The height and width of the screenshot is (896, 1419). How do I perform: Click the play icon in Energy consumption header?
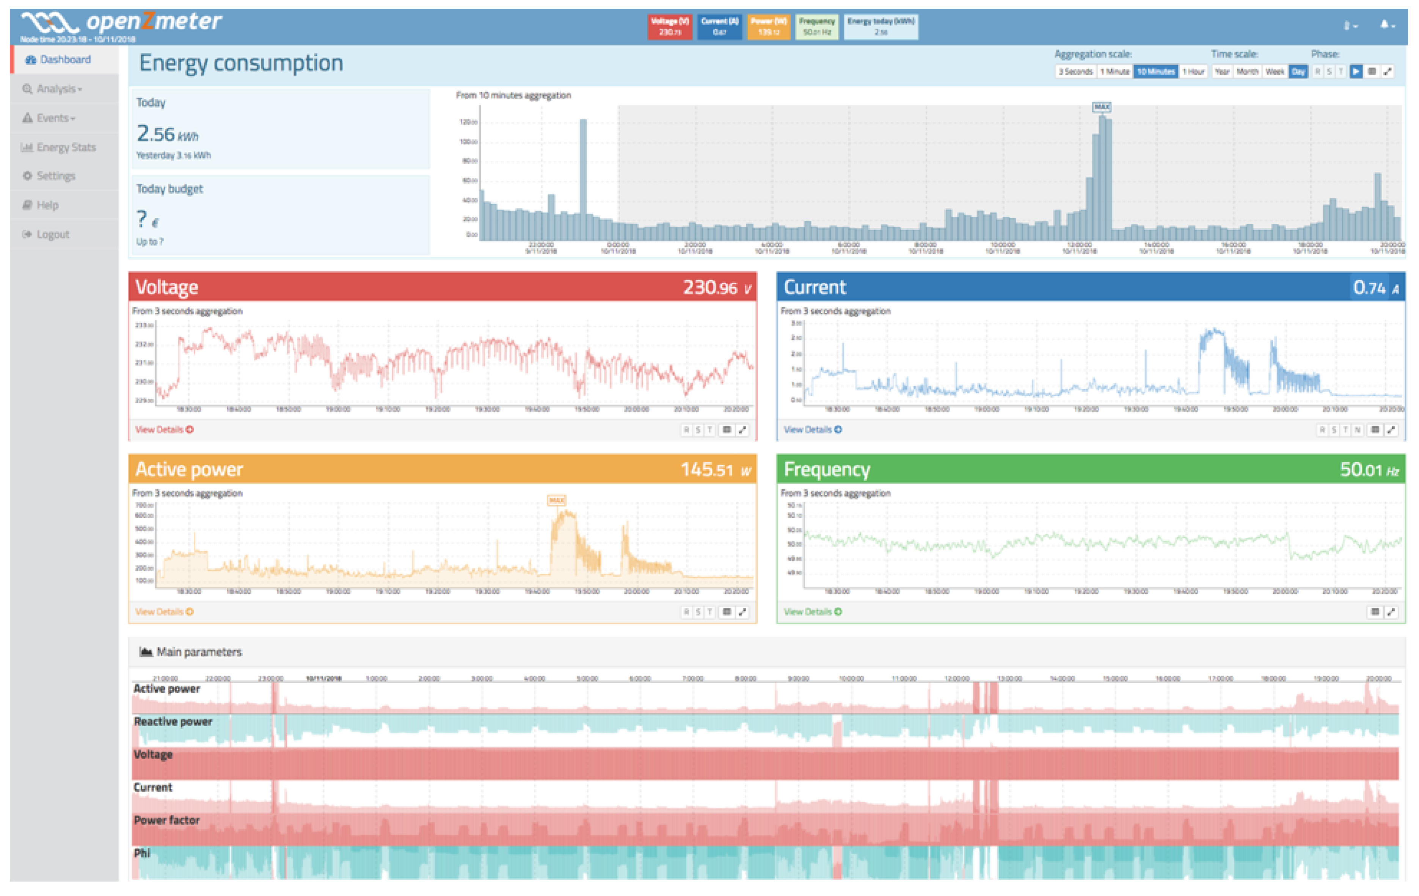pyautogui.click(x=1356, y=72)
